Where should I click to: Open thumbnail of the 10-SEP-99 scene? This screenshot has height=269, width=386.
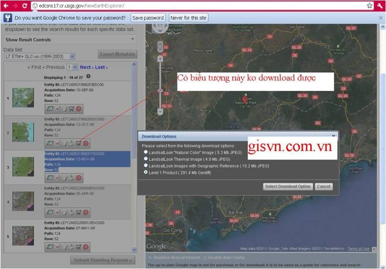23,98
